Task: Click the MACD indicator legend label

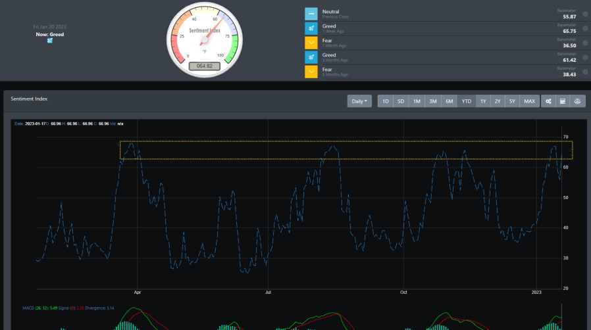Action: [68, 308]
